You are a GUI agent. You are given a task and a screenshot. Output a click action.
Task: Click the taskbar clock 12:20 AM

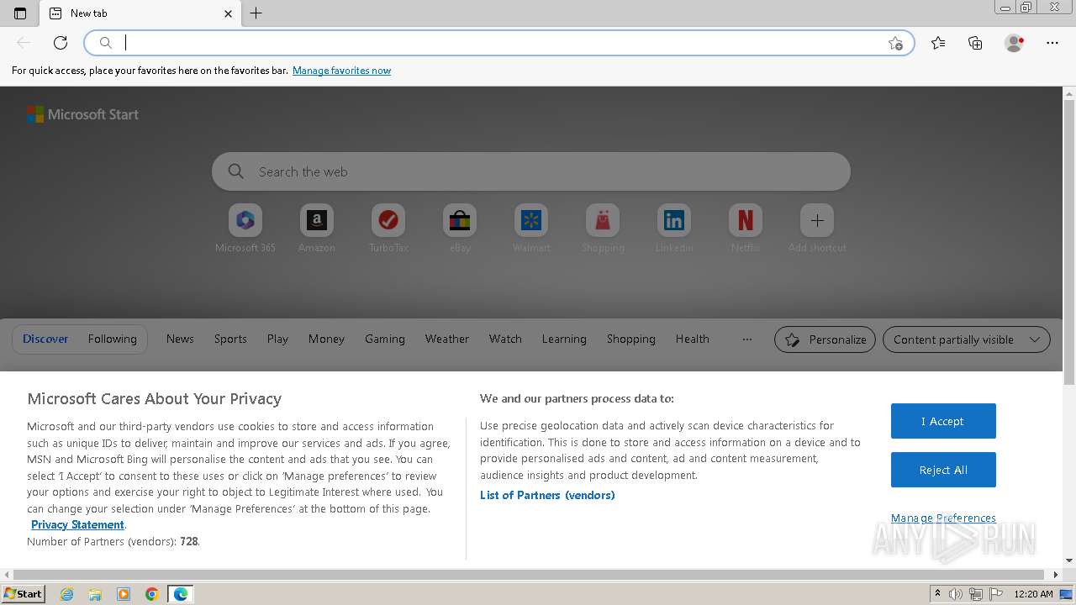coord(1034,594)
